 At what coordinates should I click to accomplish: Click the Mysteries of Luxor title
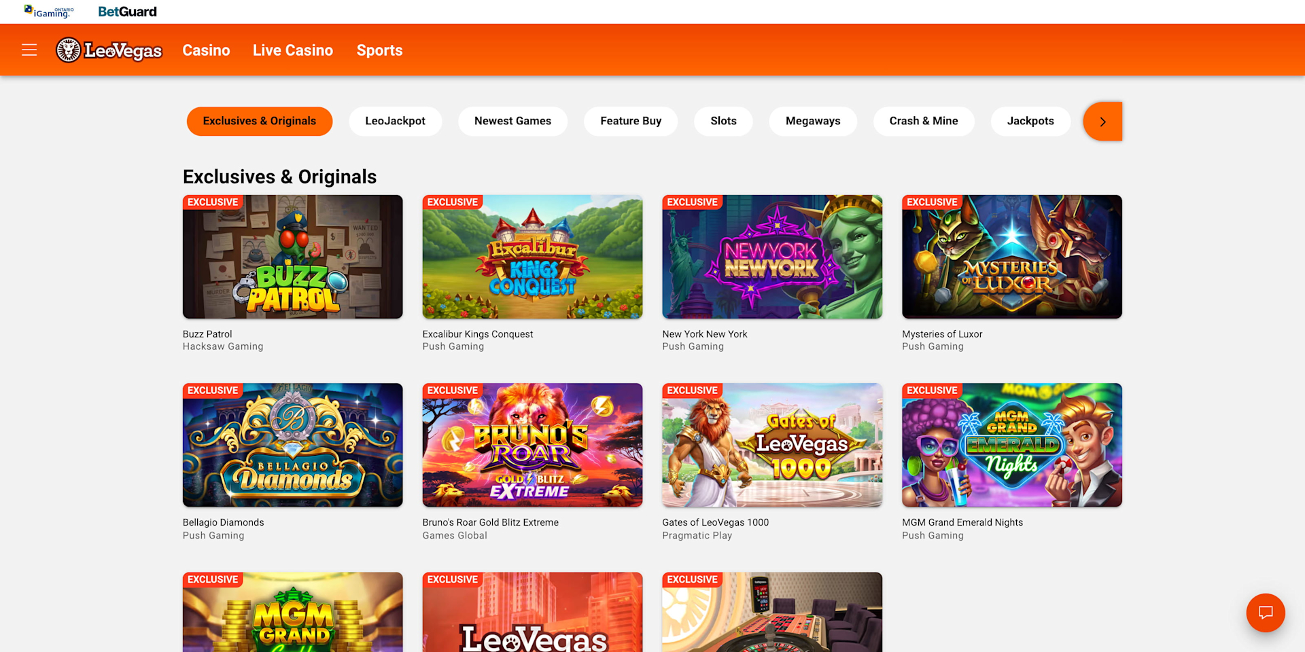click(x=942, y=334)
